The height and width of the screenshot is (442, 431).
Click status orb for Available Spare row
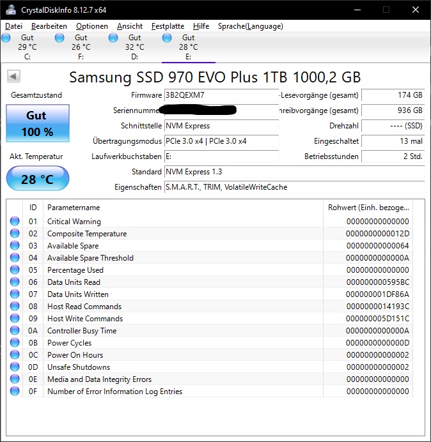(x=15, y=245)
